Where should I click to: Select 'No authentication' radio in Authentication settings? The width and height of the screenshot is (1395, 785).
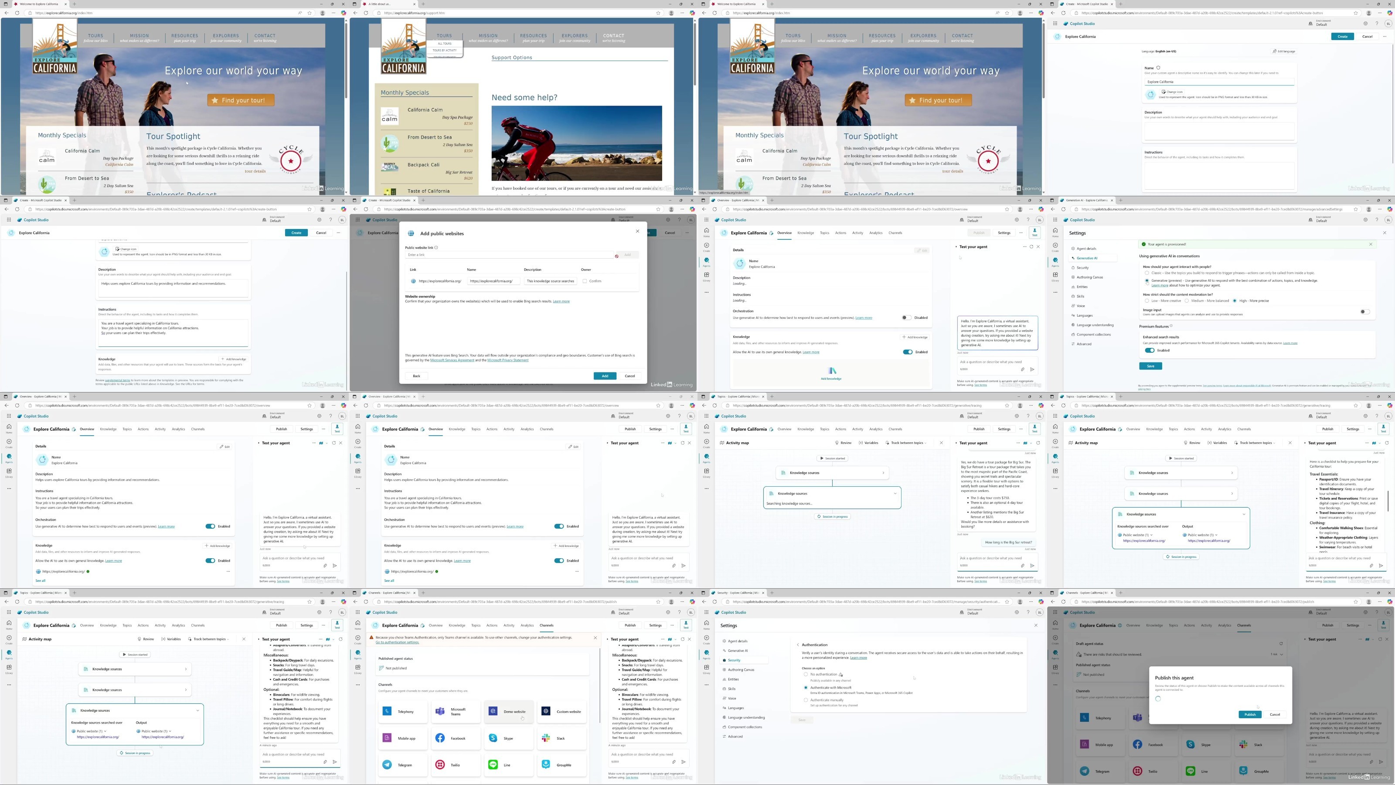point(805,675)
